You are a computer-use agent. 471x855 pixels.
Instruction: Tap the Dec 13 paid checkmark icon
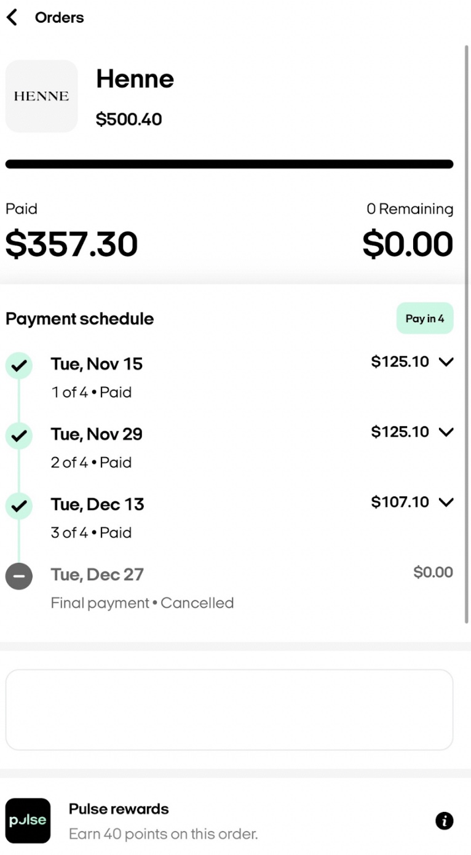19,506
